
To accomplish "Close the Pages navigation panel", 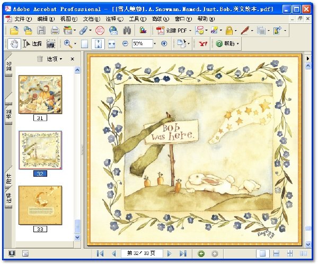I will (x=73, y=59).
